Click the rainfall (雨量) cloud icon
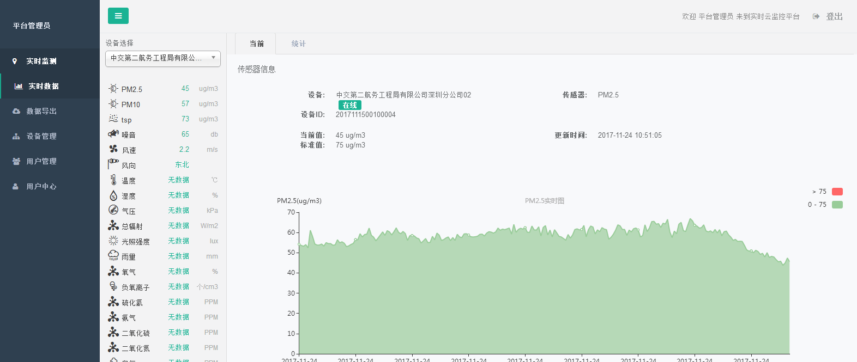 113,256
